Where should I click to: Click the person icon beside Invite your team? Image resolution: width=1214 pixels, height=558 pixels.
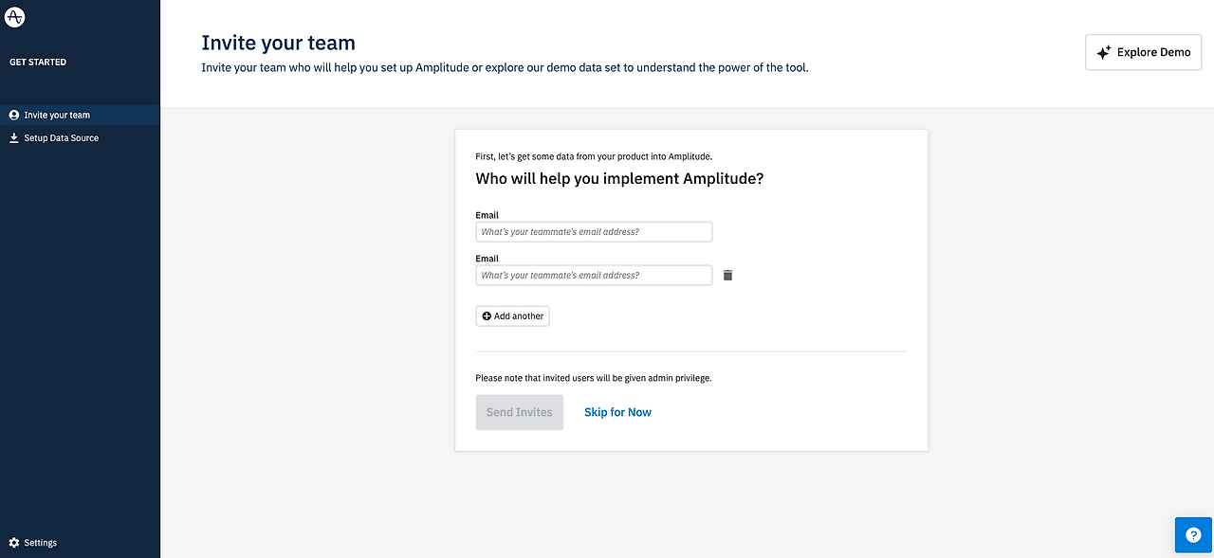click(x=14, y=115)
